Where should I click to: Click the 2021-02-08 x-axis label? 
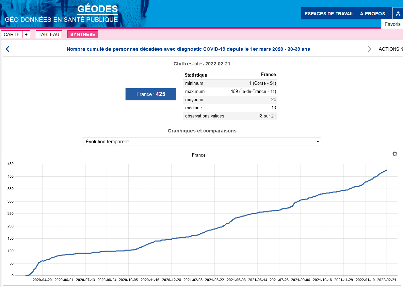pos(193,280)
